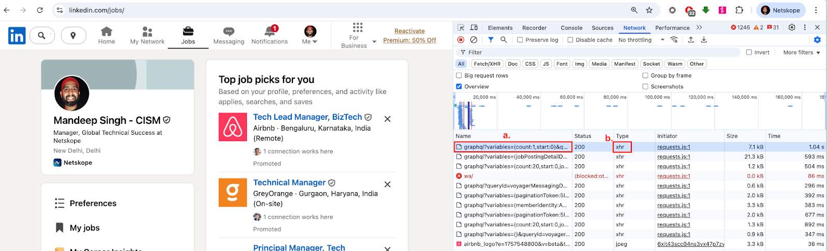The image size is (828, 251).
Task: Select the All filter chip
Action: 461,64
